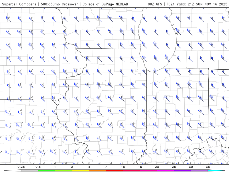The width and height of the screenshot is (229, 172).
Task: Click 'College of DuPage NEXLAB' label
Action: (105, 4)
